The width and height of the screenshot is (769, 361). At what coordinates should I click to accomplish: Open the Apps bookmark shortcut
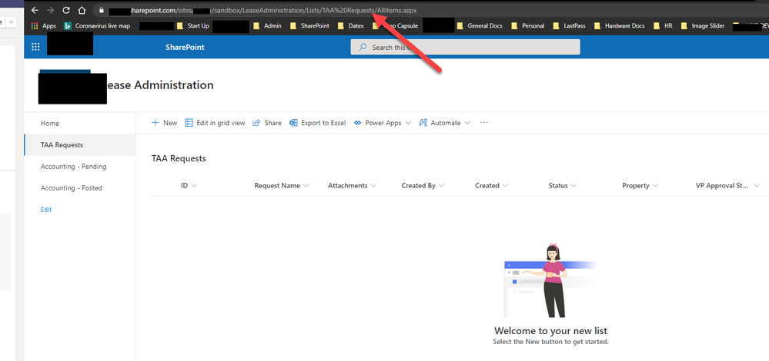coord(44,26)
